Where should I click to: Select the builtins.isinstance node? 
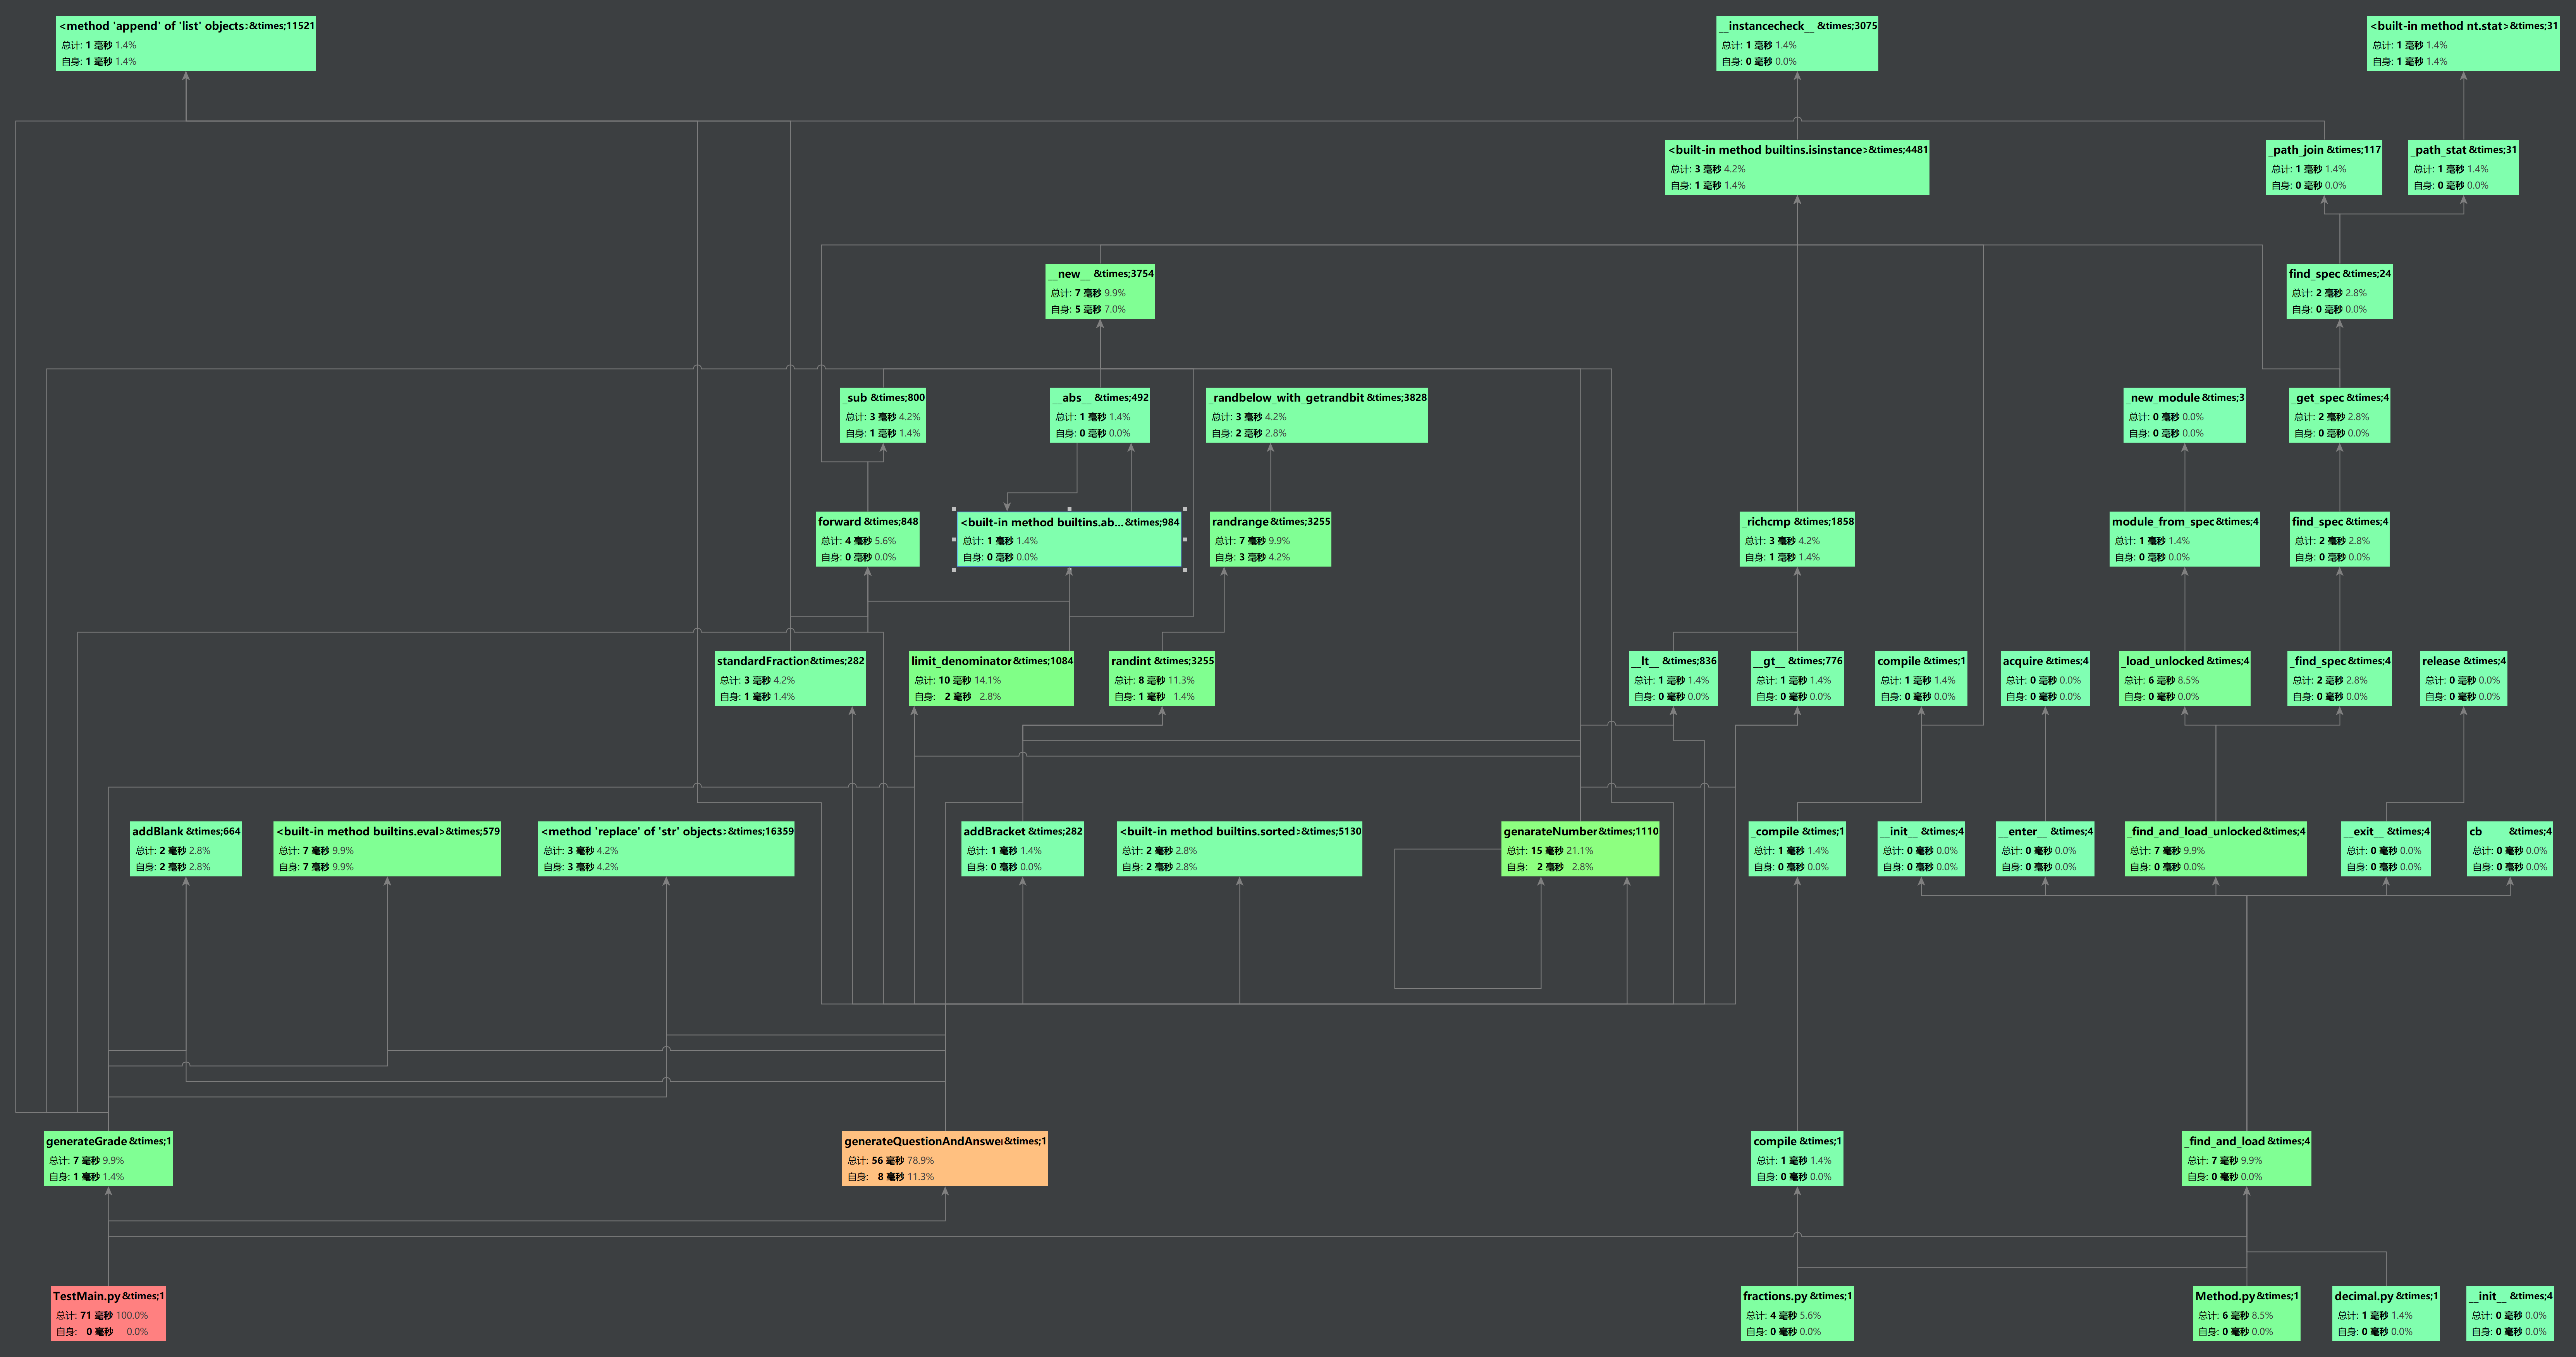[1796, 167]
